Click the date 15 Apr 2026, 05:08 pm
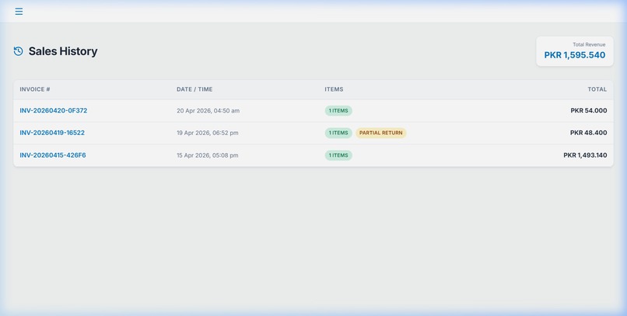 (208, 155)
